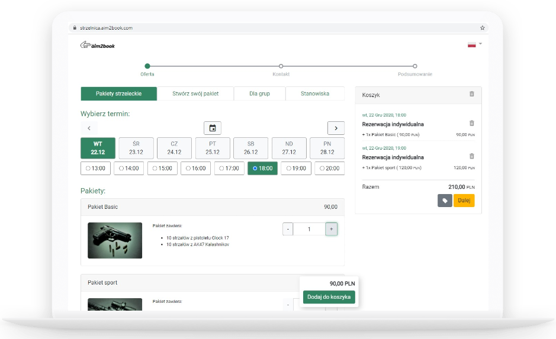Click the Oferta step marker
Image resolution: width=556 pixels, height=339 pixels.
pos(147,66)
